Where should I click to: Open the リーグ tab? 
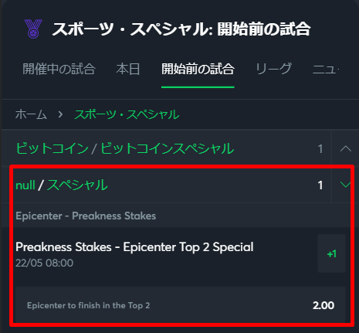[x=273, y=69]
